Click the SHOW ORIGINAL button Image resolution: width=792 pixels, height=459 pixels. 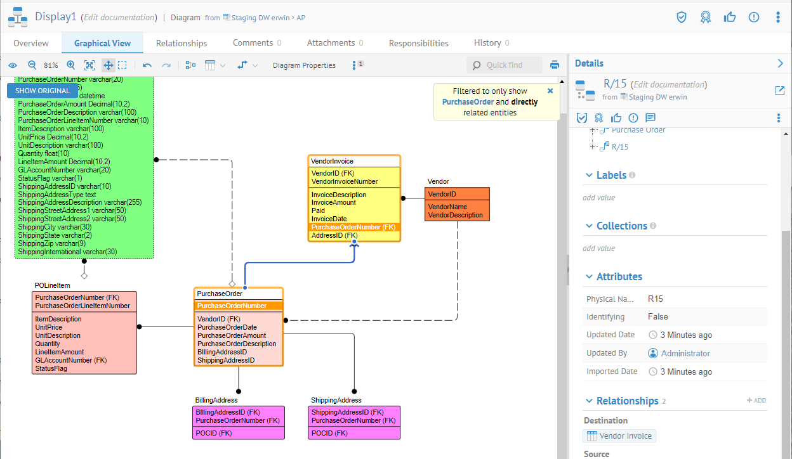pos(43,91)
